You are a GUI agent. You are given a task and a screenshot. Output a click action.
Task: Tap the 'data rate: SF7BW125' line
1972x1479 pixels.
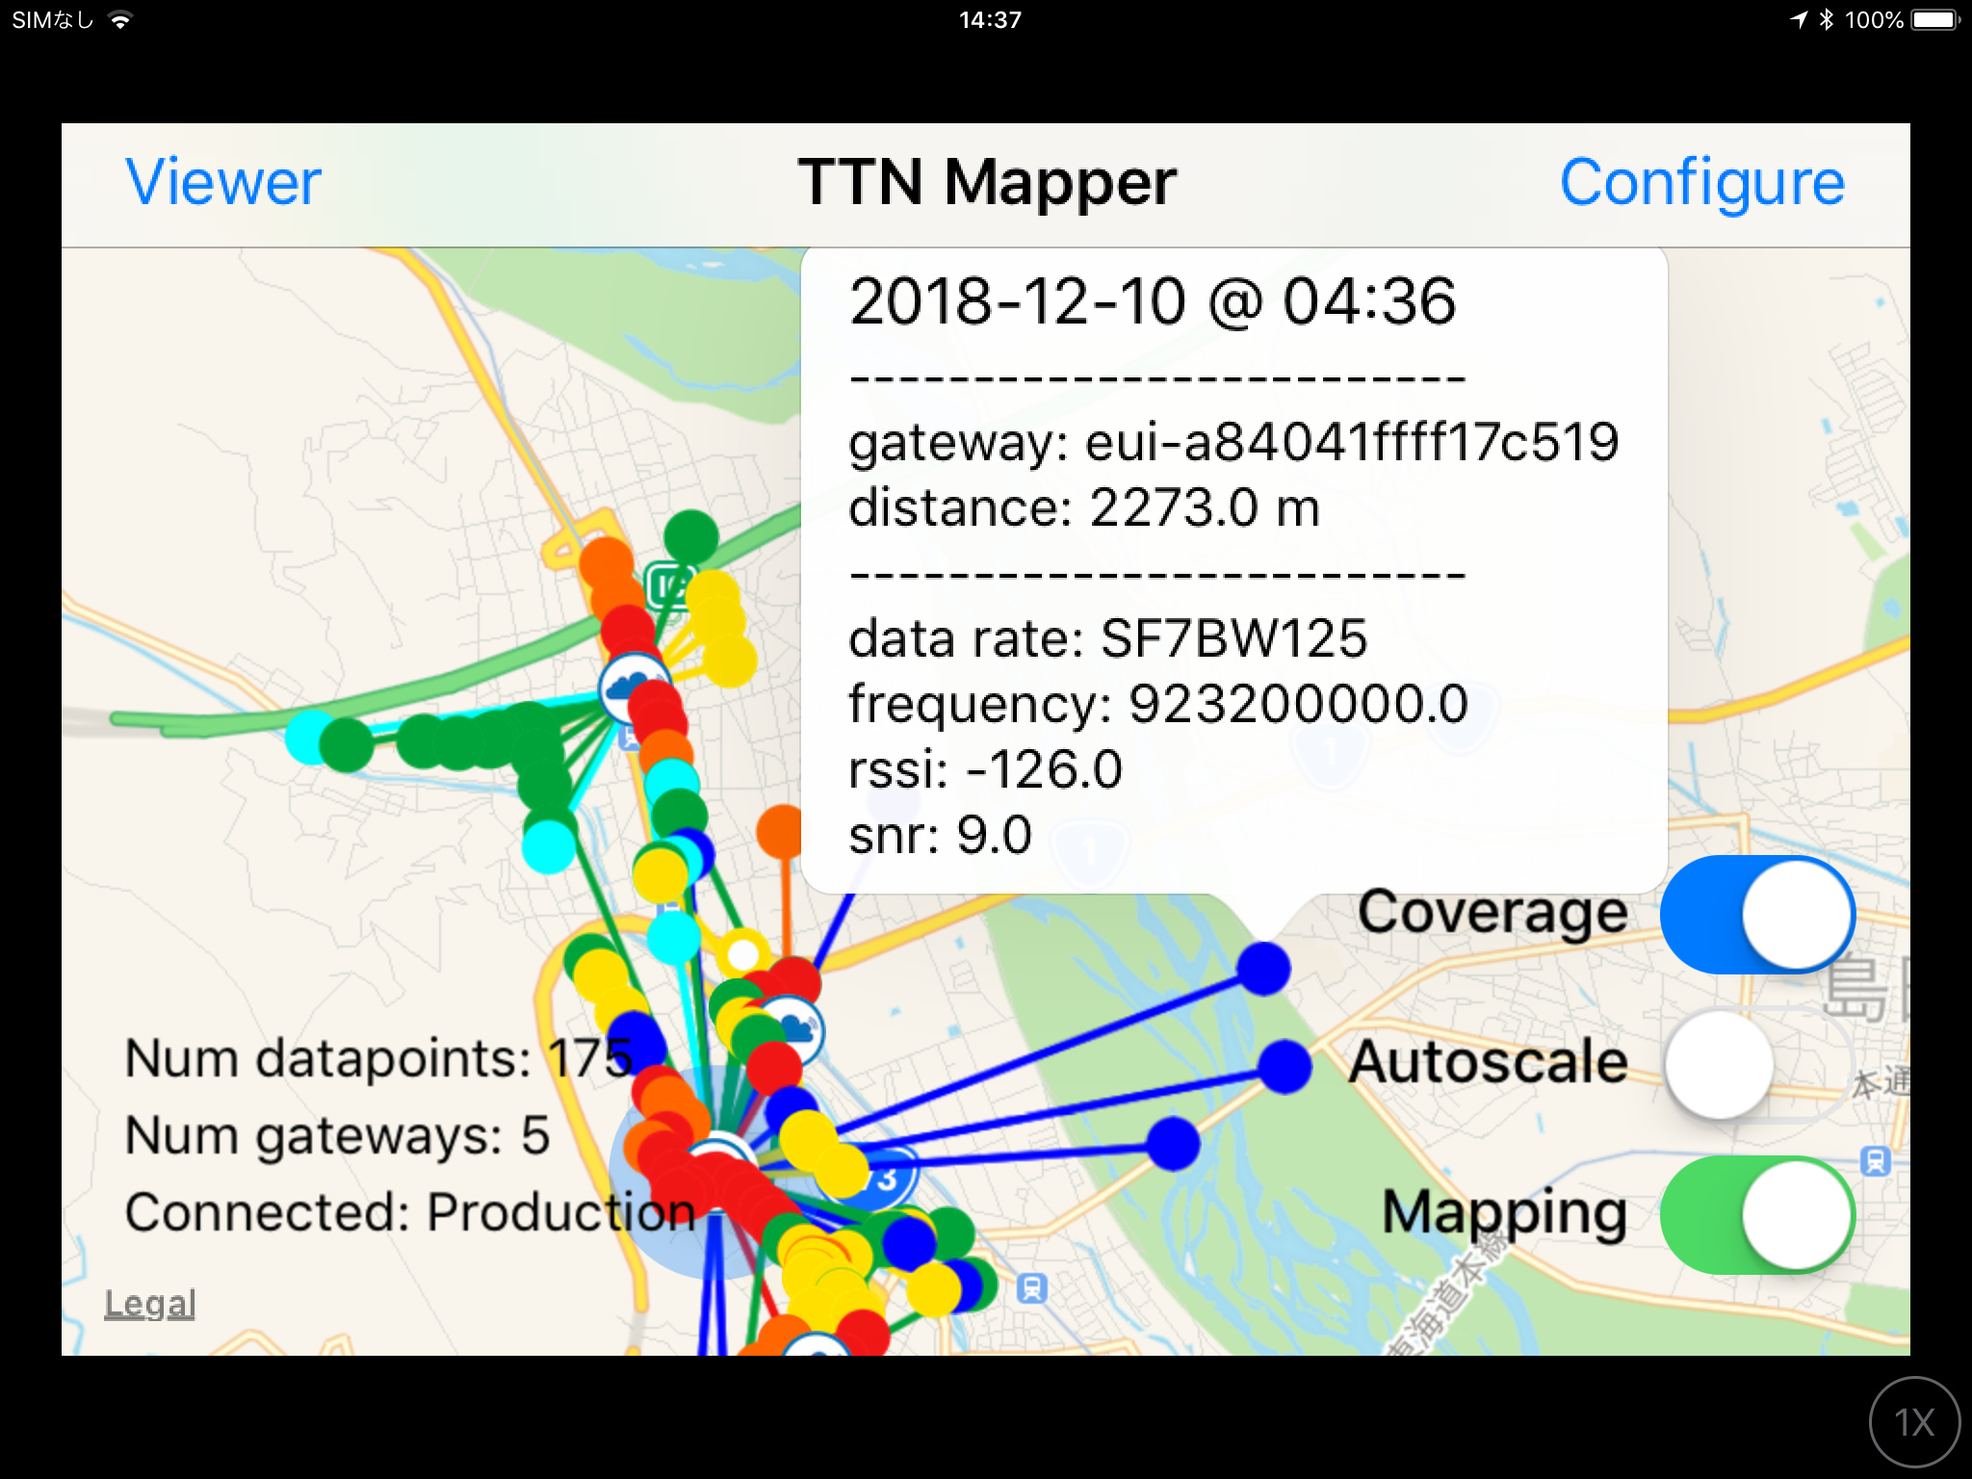tap(1108, 638)
